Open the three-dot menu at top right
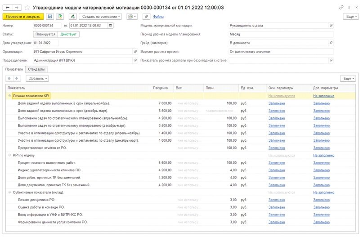 [x=349, y=7]
